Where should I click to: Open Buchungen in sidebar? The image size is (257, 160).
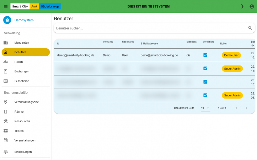tap(22, 71)
